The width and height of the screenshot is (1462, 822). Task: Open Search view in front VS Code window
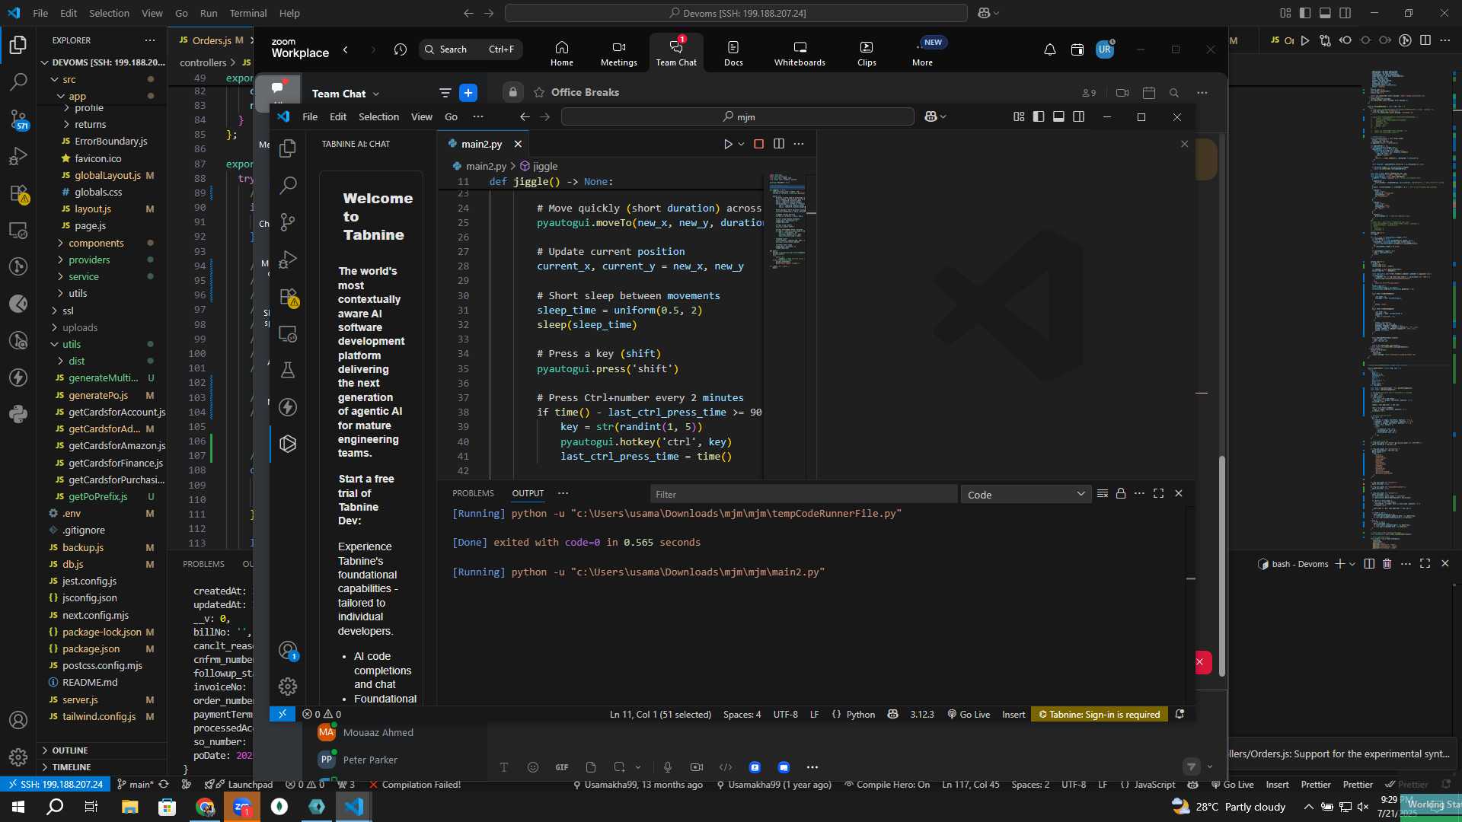pos(288,185)
